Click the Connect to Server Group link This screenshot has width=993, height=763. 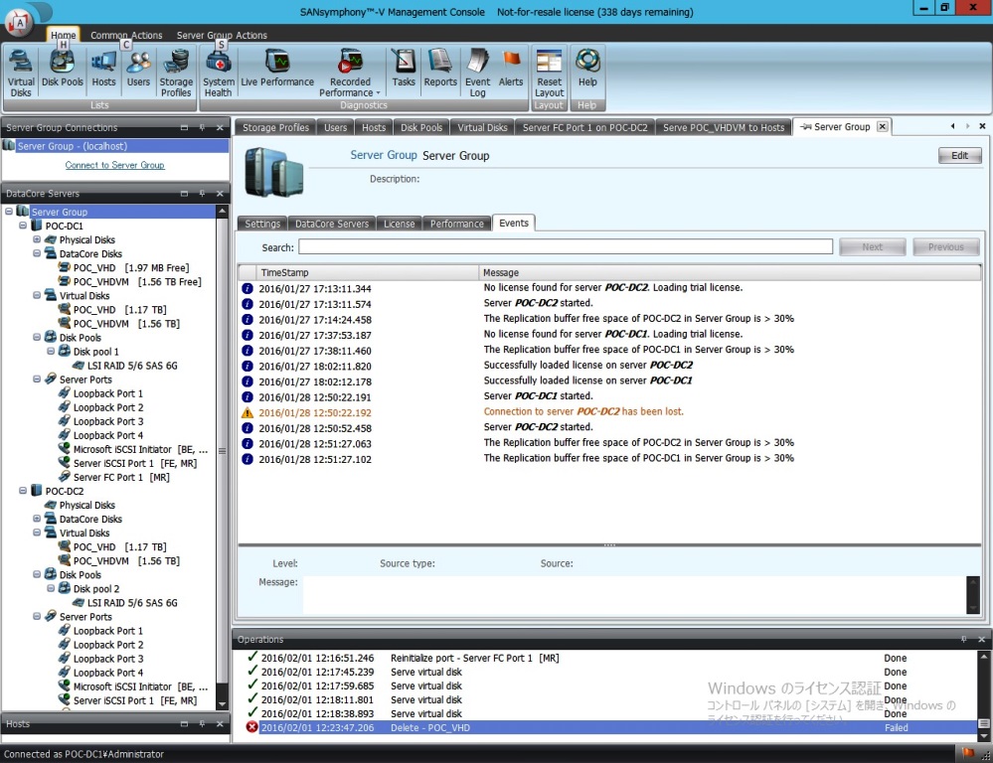click(114, 166)
